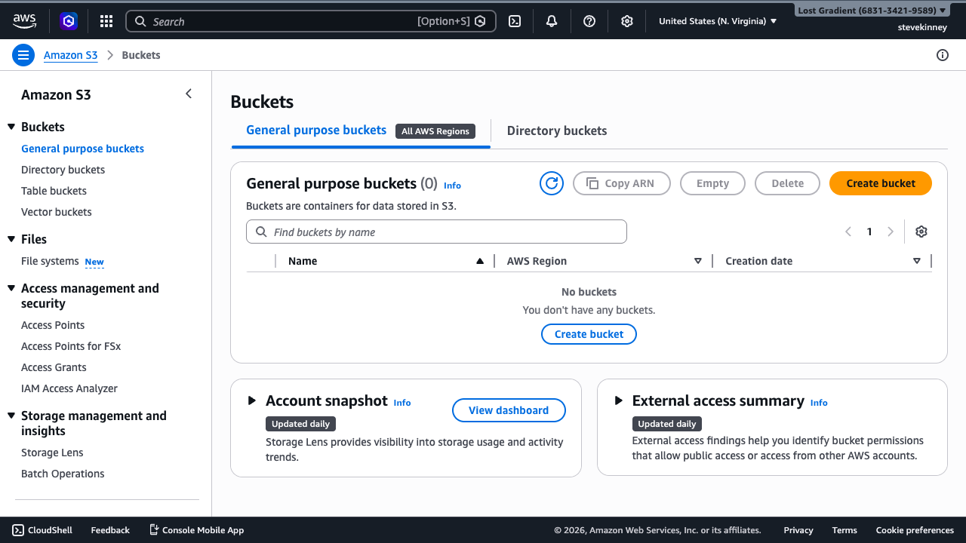Open Access Points for FSx

point(71,346)
